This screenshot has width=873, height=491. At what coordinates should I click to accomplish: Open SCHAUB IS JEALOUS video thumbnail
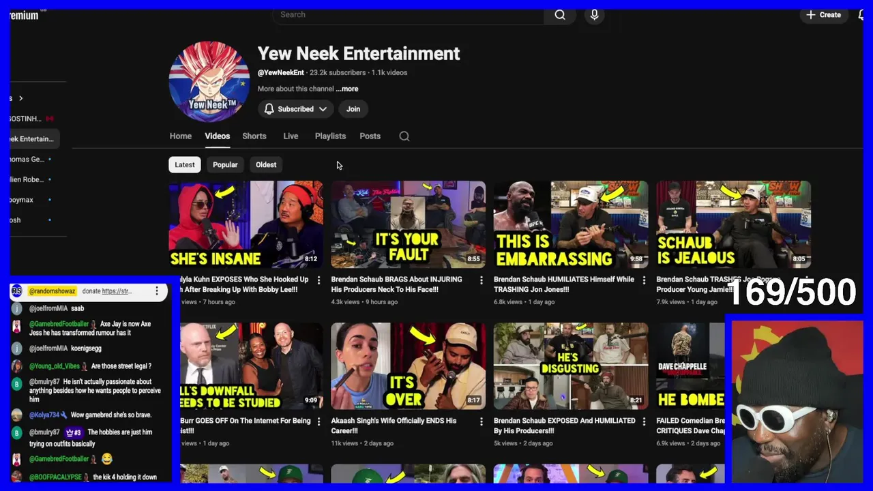point(733,224)
